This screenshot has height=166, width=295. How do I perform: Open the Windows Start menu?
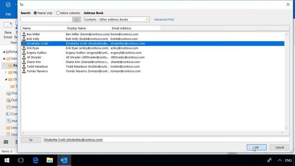tap(7, 160)
